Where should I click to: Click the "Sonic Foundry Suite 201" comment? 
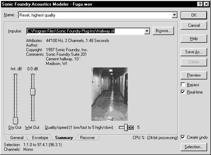[66, 54]
